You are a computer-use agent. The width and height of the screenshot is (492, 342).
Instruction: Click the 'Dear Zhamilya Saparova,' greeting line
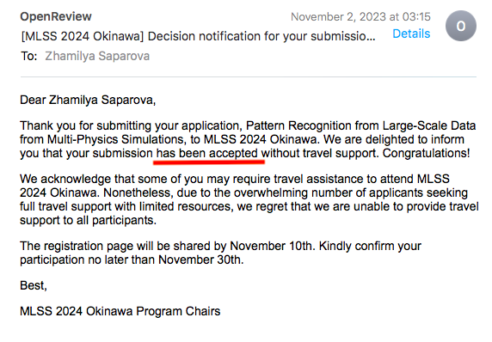(88, 100)
